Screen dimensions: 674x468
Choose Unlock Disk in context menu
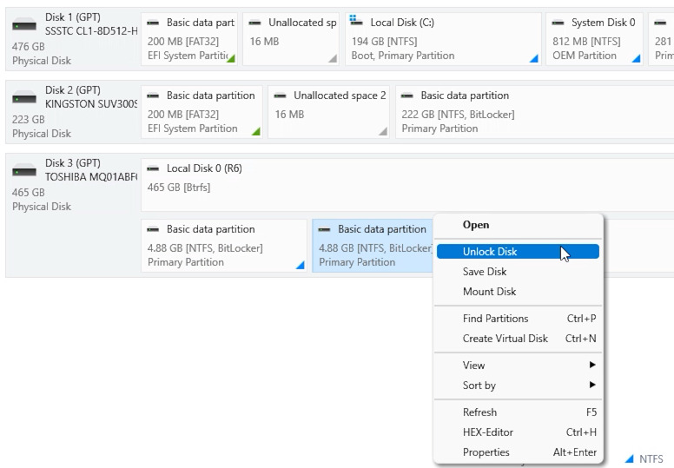(x=518, y=252)
